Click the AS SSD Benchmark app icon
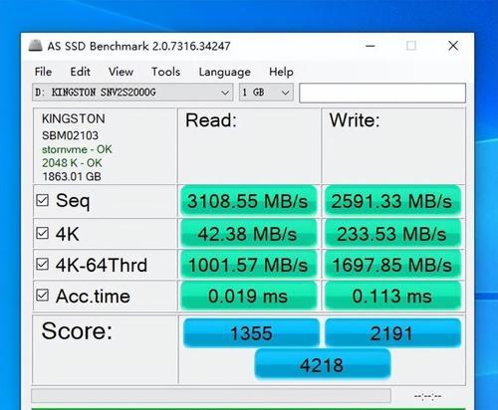 (36, 46)
